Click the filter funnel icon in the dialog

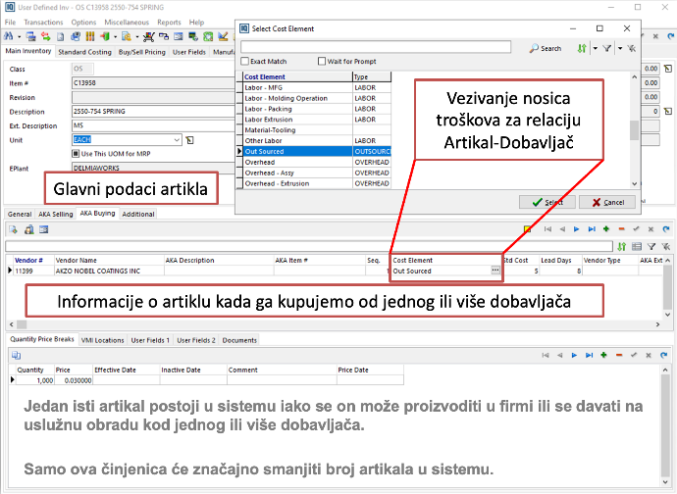[607, 47]
